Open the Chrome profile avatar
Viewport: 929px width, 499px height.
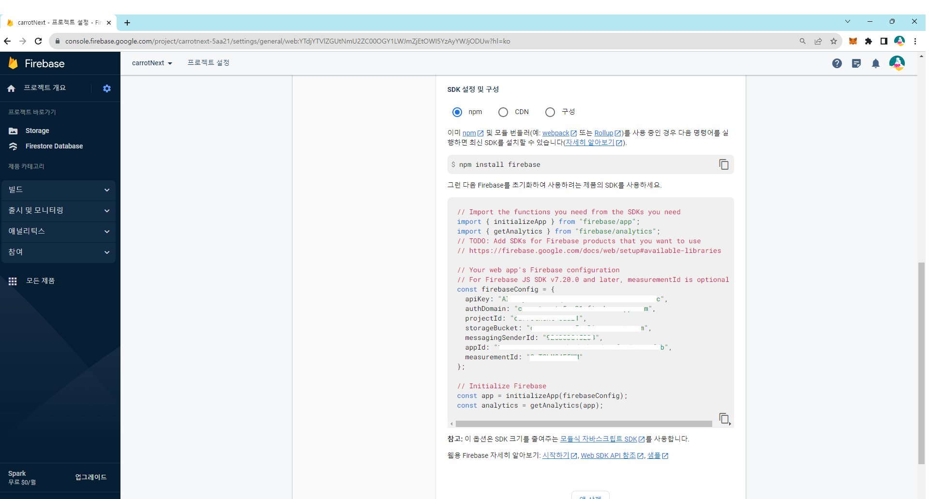pyautogui.click(x=899, y=41)
